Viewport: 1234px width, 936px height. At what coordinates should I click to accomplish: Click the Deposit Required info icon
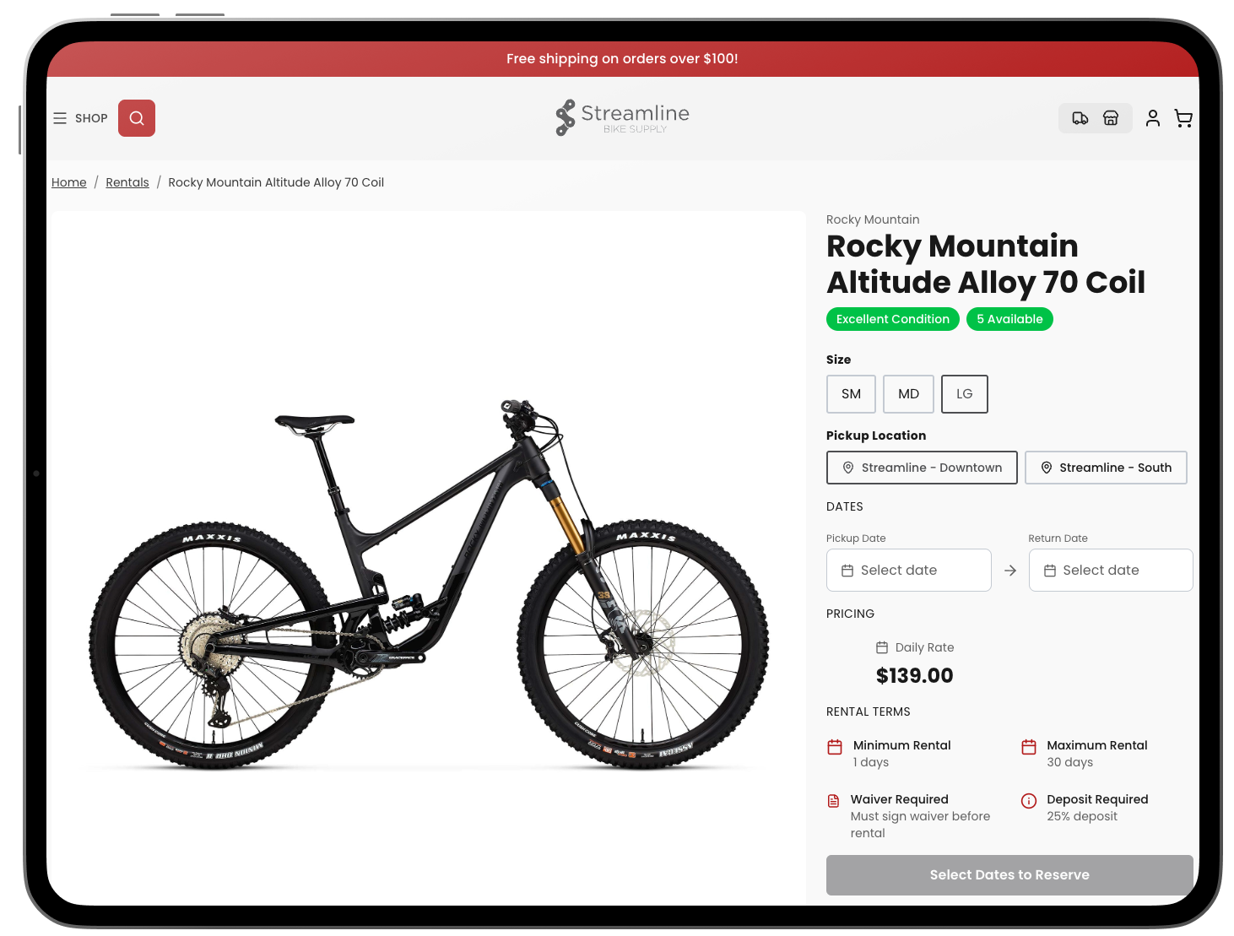tap(1029, 801)
